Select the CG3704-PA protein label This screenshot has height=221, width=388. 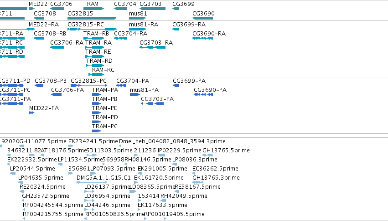pyautogui.click(x=133, y=81)
